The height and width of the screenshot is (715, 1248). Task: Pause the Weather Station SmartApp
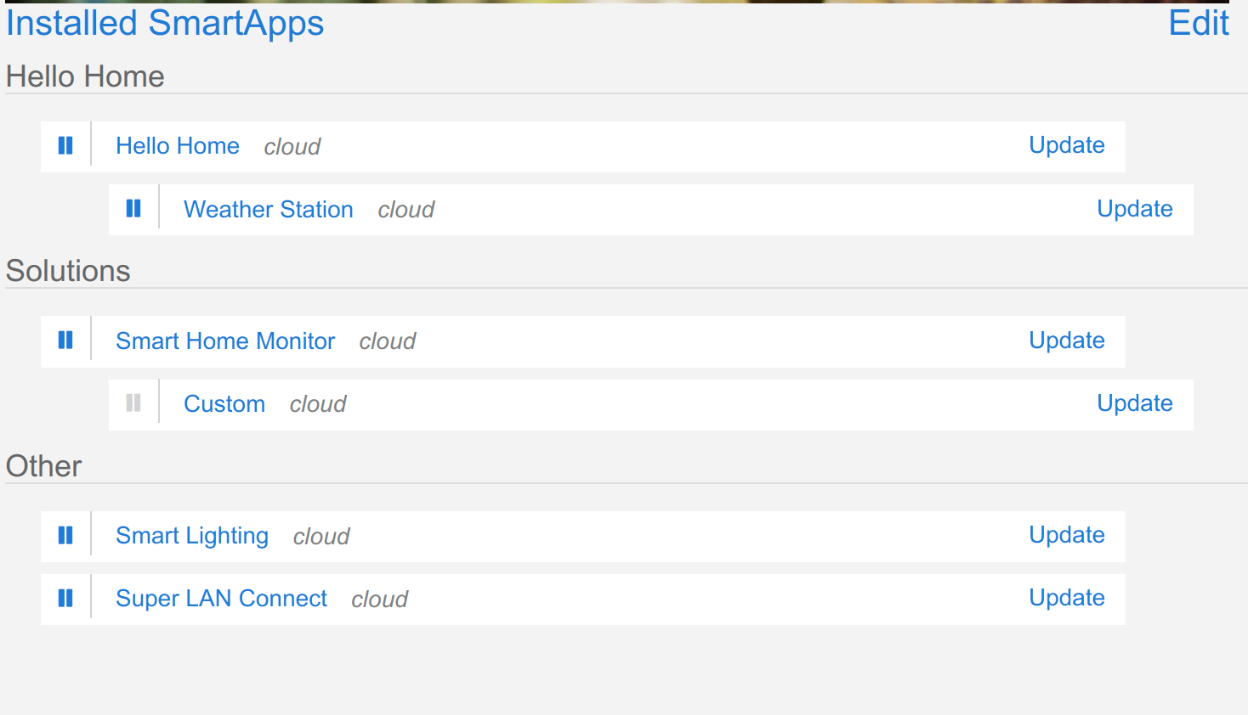[x=133, y=209]
